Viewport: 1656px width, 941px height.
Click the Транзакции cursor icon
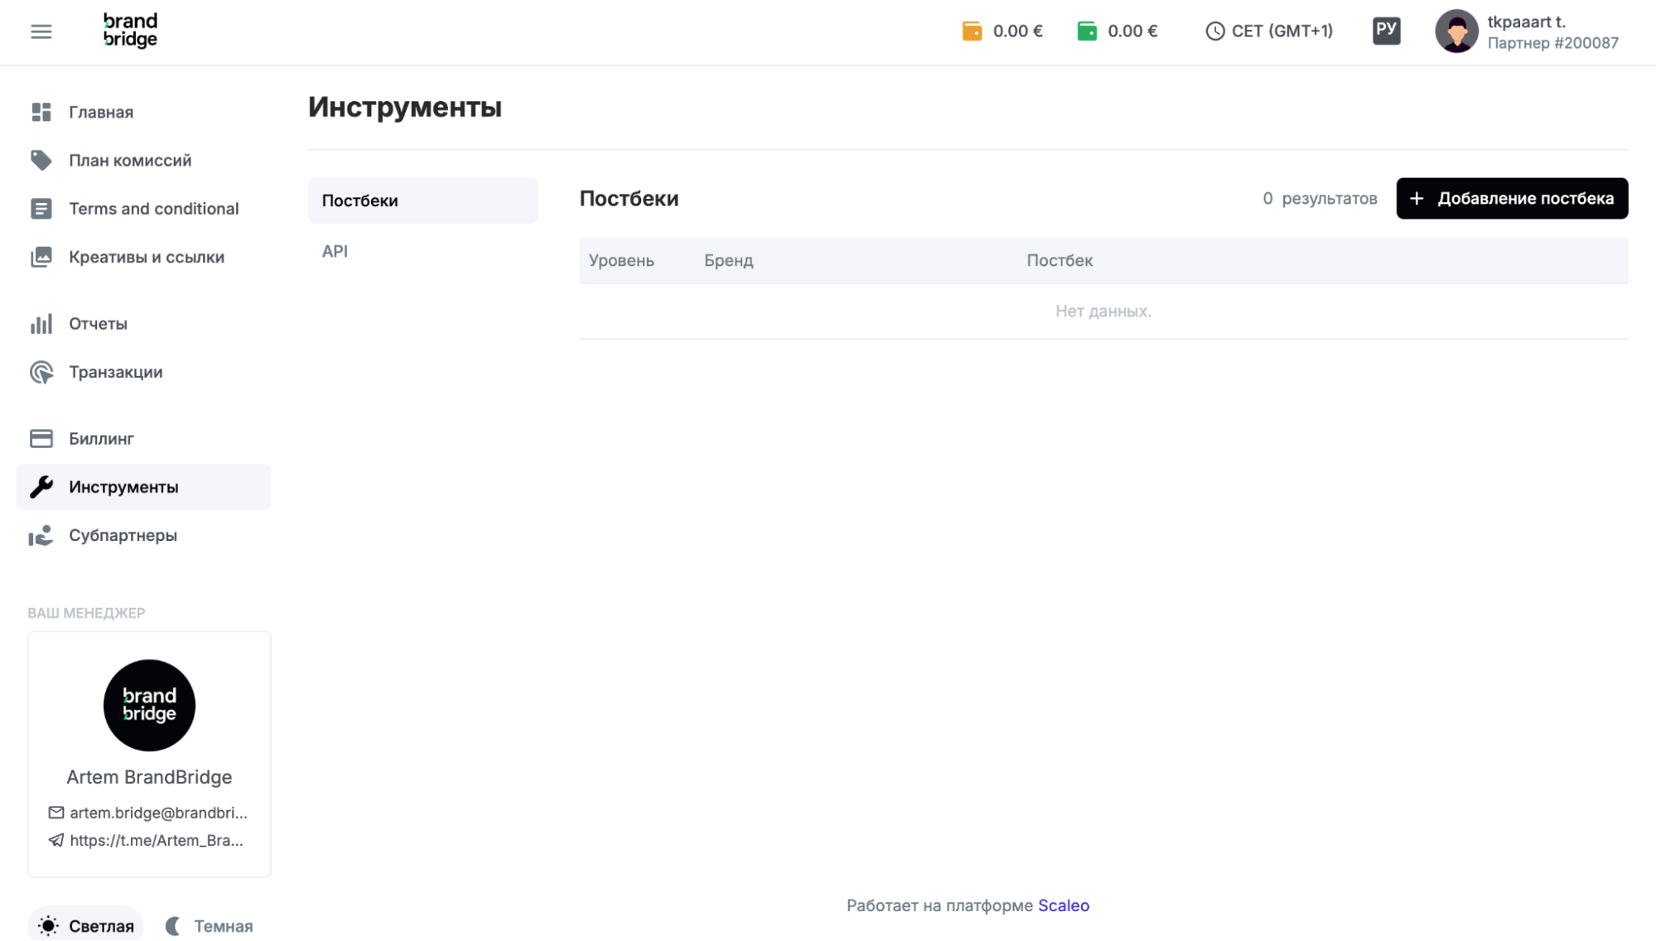(41, 372)
